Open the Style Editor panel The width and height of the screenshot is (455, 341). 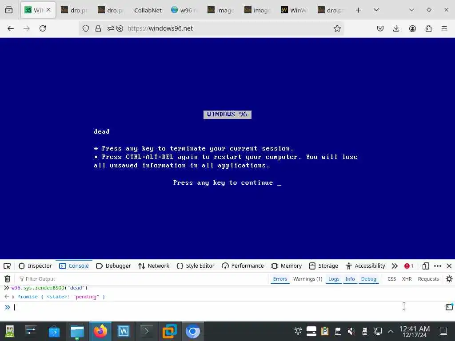tap(196, 266)
